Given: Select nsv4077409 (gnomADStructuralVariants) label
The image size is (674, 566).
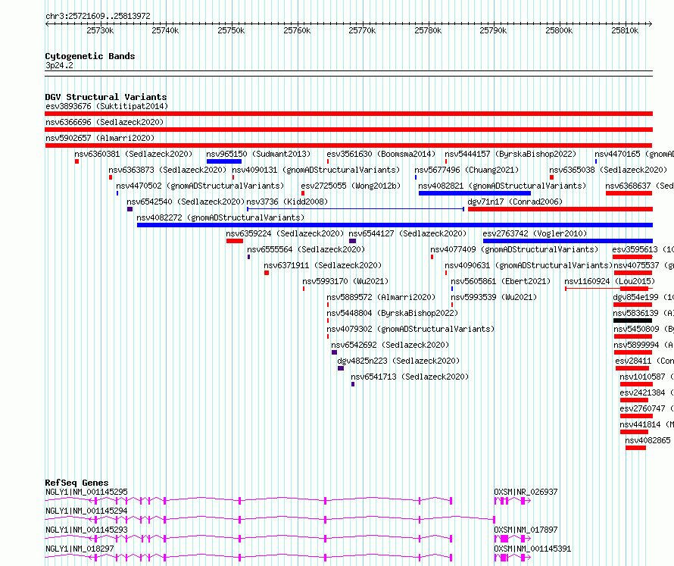Looking at the screenshot, I should point(514,249).
